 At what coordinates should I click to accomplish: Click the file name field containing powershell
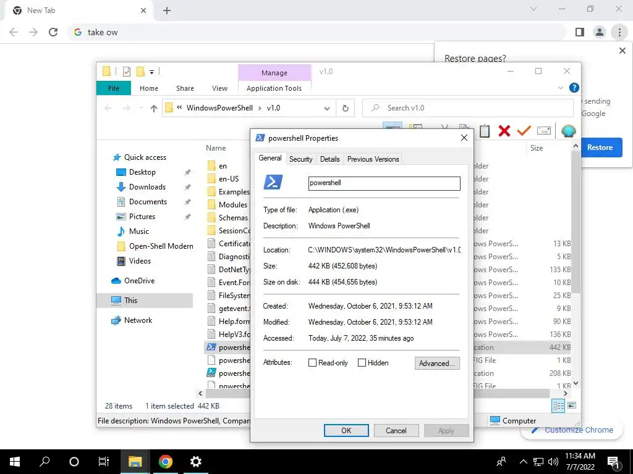tap(384, 183)
